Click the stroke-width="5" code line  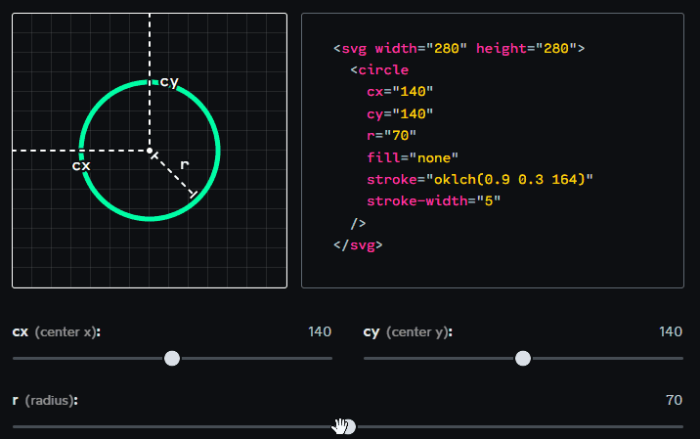tap(433, 201)
